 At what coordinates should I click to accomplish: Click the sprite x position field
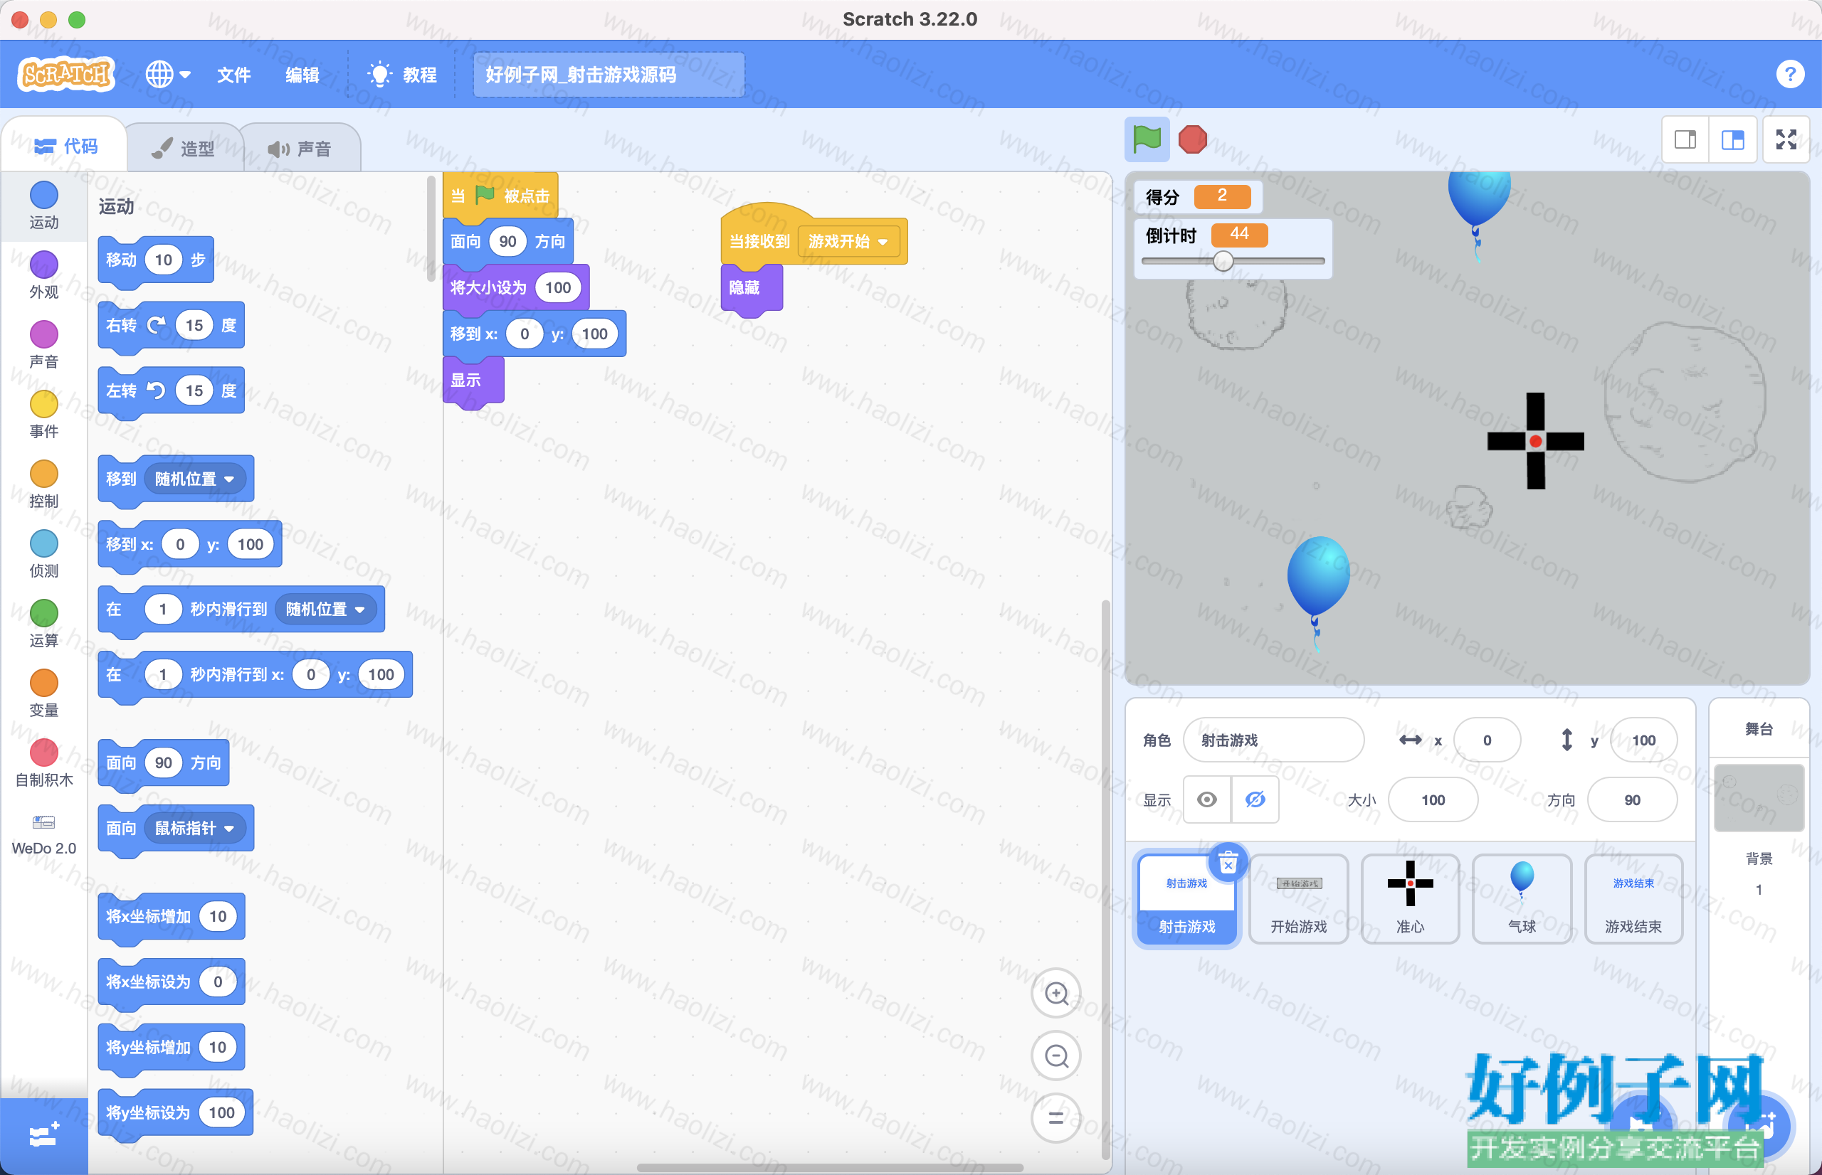point(1487,739)
